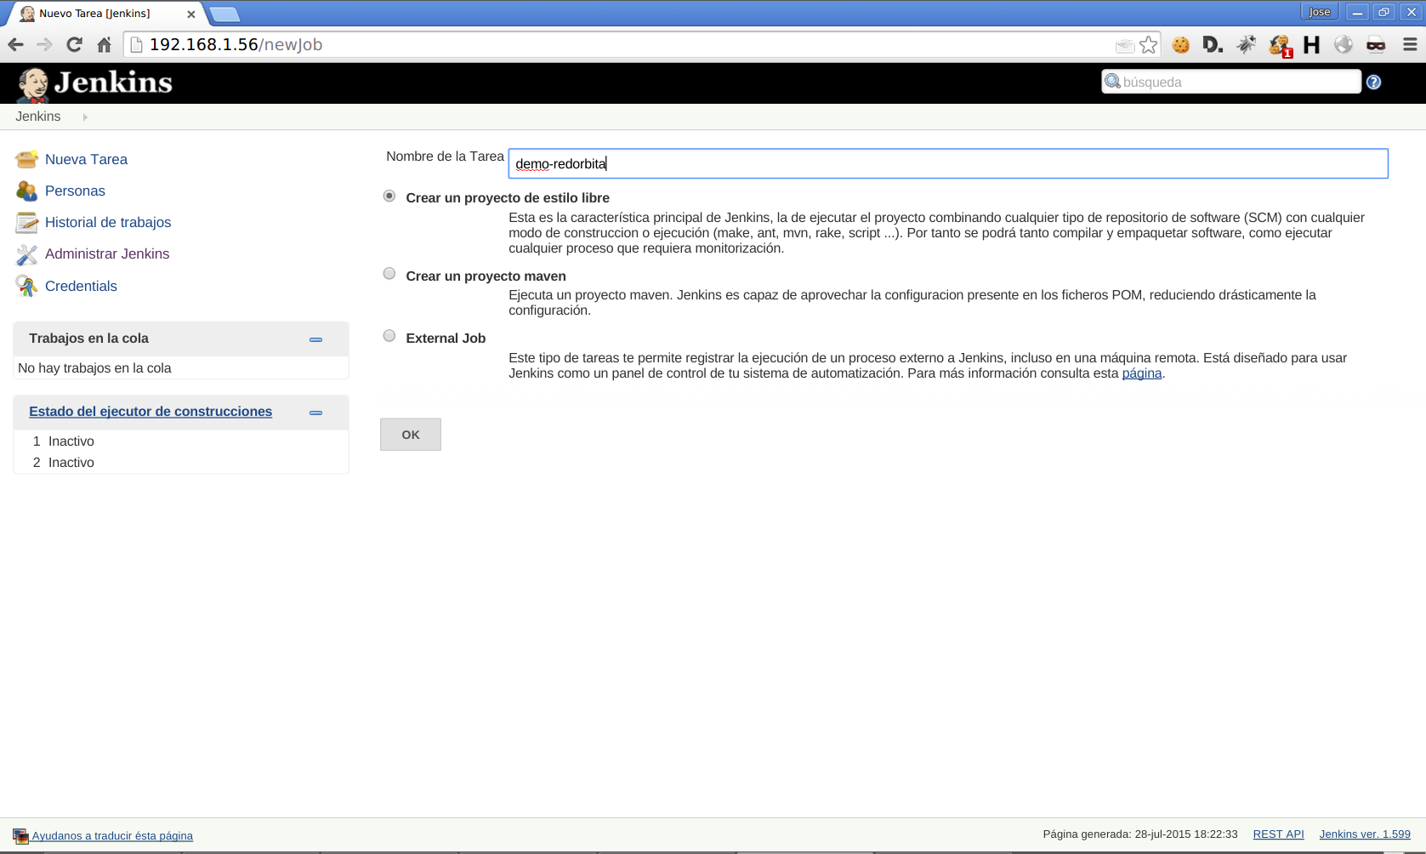Expand the Jenkins breadcrumb arrow menu
Viewport: 1426px width, 854px height.
pos(85,117)
